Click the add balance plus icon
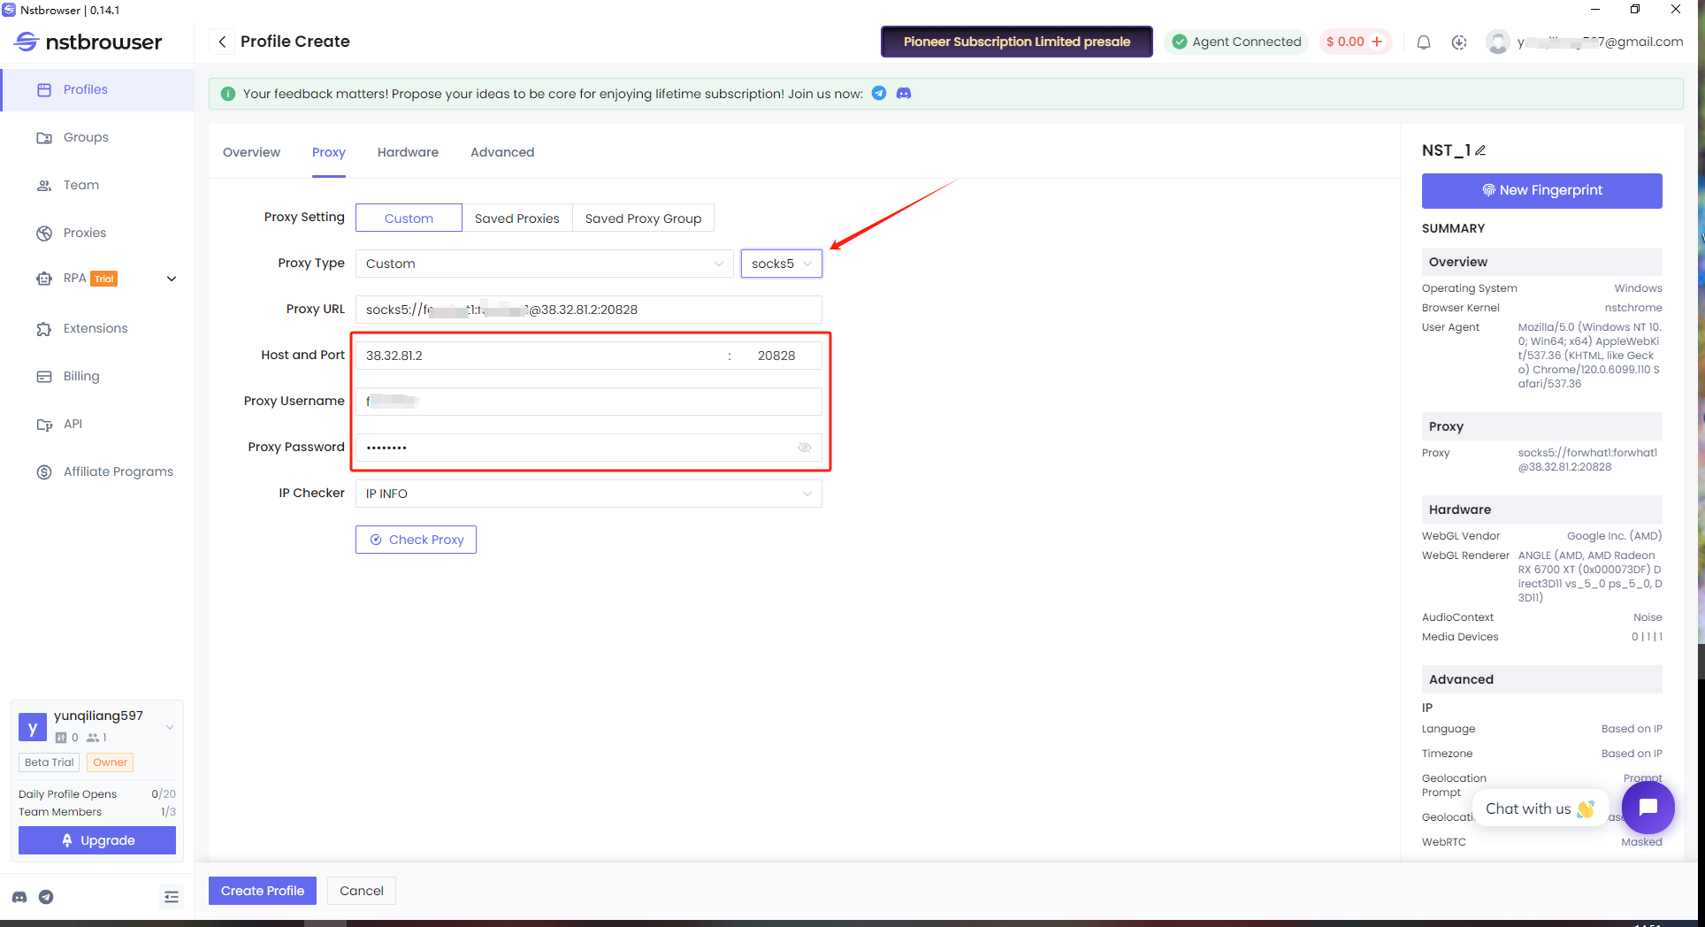 point(1377,42)
